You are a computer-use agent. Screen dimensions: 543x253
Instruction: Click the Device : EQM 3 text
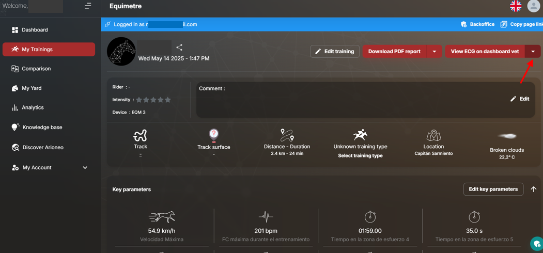click(x=129, y=112)
